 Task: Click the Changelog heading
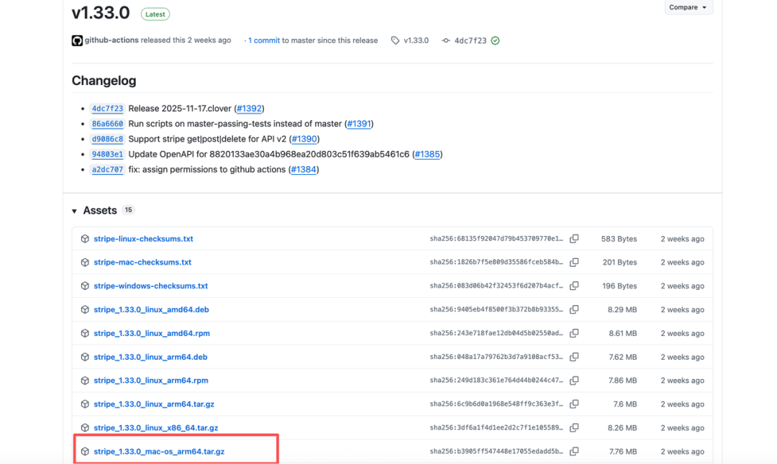pos(104,81)
